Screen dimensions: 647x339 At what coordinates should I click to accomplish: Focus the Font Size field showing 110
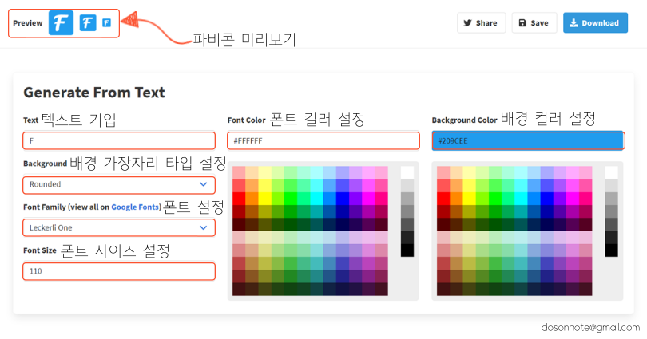[x=119, y=271]
